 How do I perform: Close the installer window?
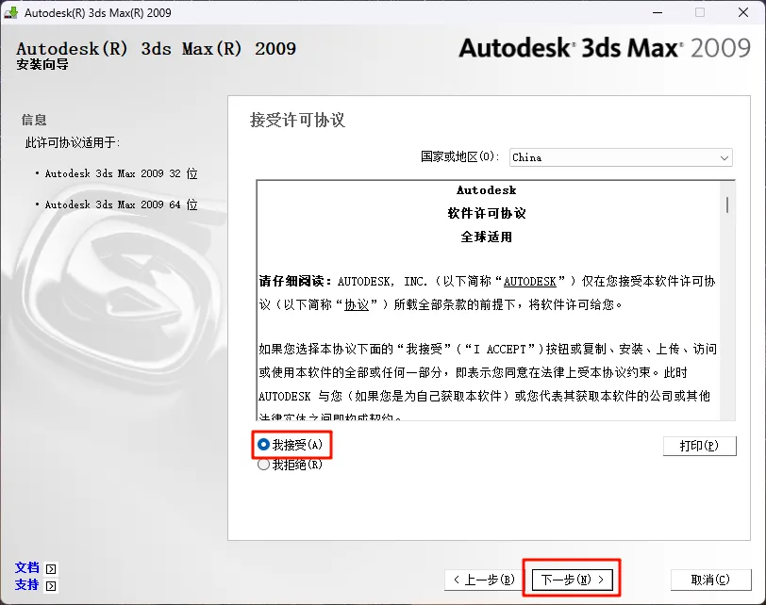743,12
